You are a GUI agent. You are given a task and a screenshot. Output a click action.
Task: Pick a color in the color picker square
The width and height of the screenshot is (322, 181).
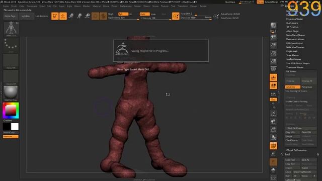[x=11, y=111]
